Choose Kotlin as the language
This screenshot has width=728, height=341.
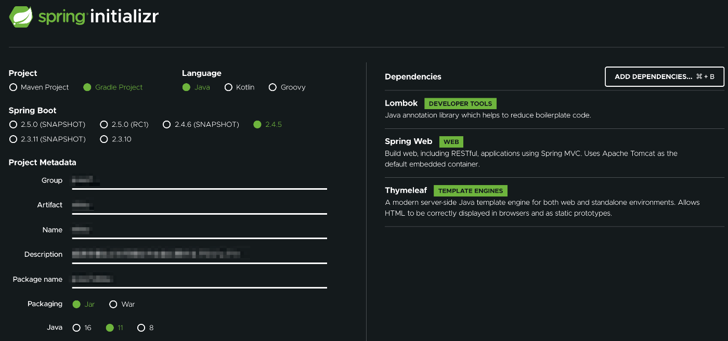[x=228, y=87]
